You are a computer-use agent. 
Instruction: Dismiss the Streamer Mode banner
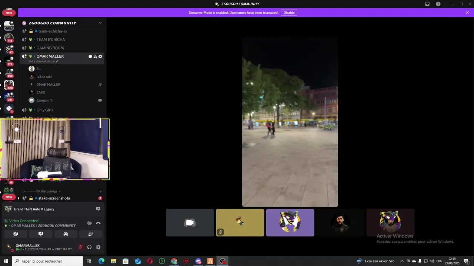(467, 13)
